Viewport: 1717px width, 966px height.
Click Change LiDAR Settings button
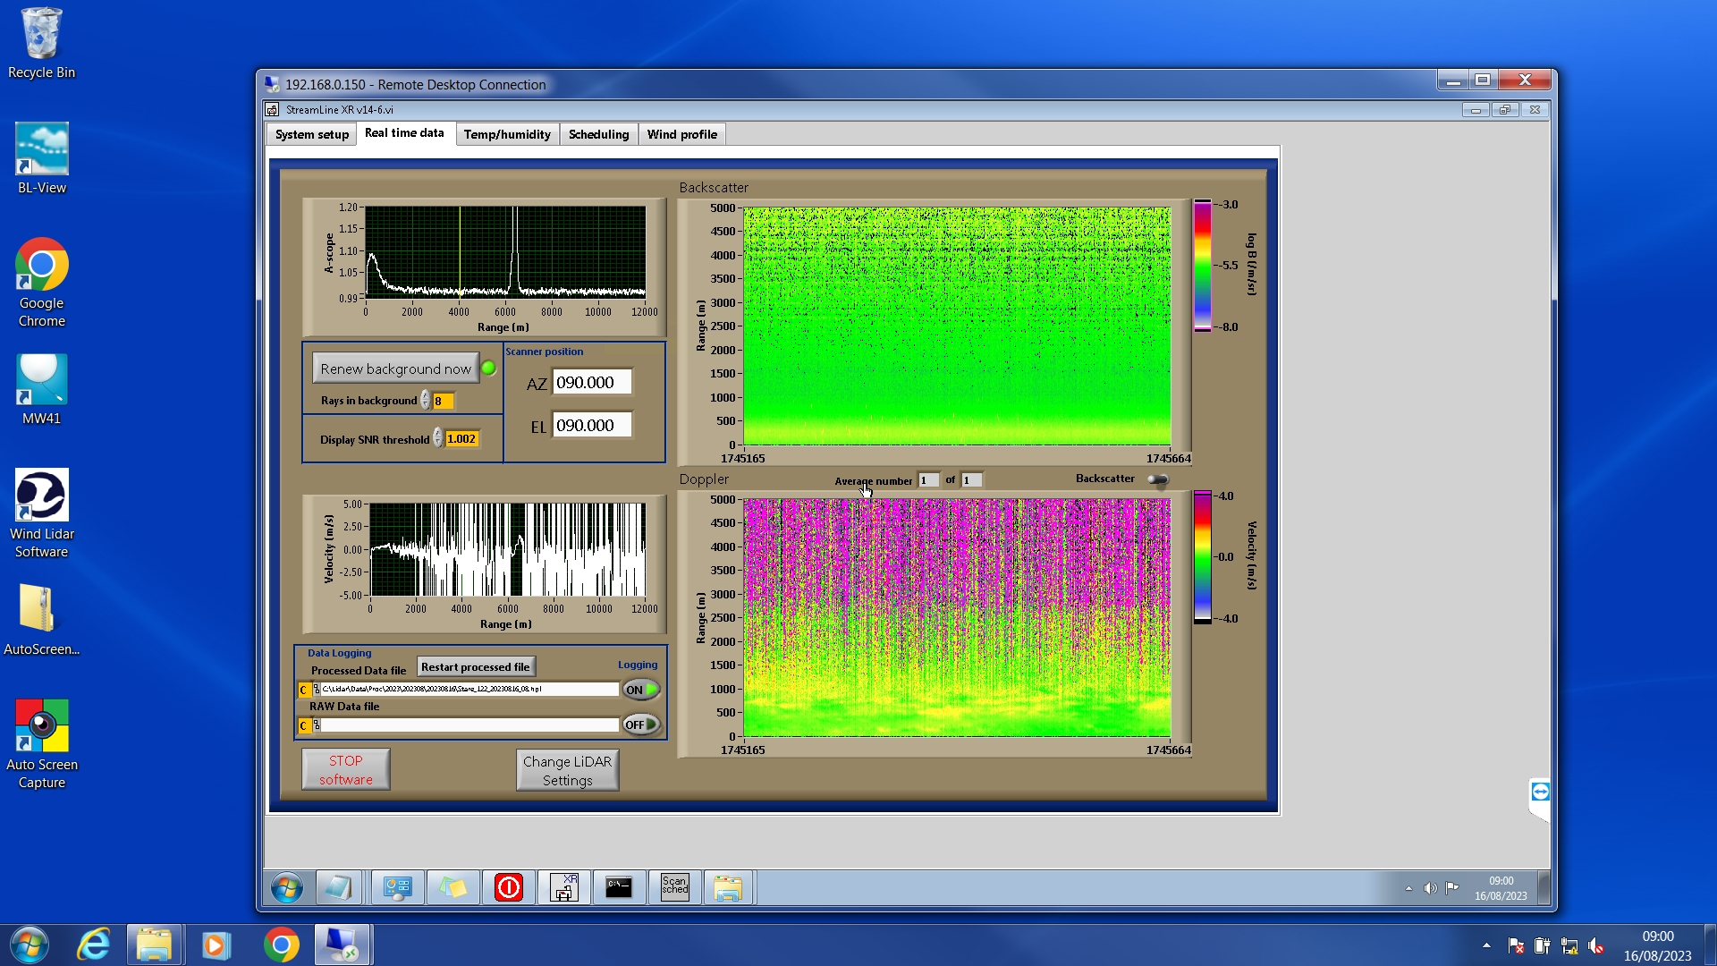pyautogui.click(x=567, y=770)
